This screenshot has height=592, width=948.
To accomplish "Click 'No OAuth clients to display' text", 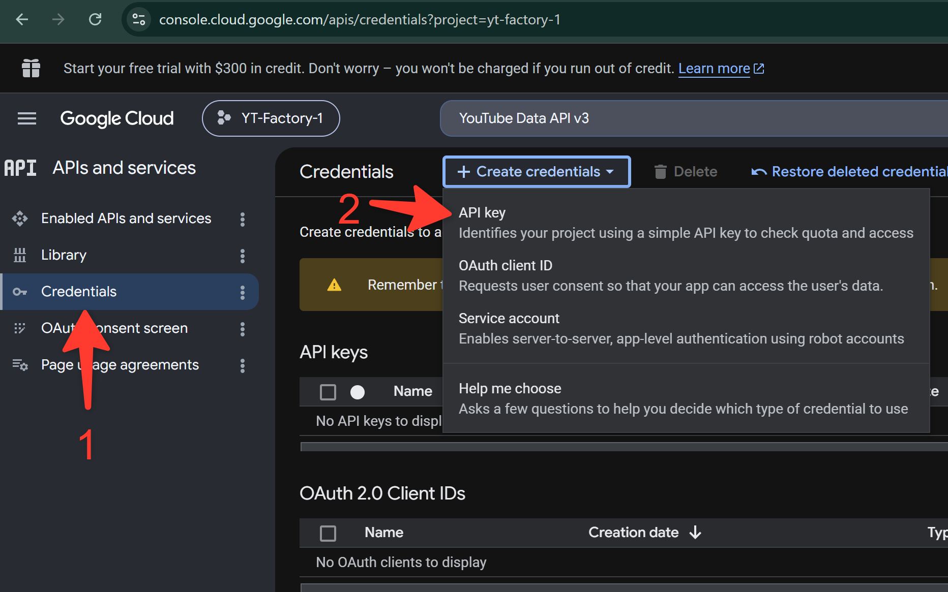I will coord(401,562).
